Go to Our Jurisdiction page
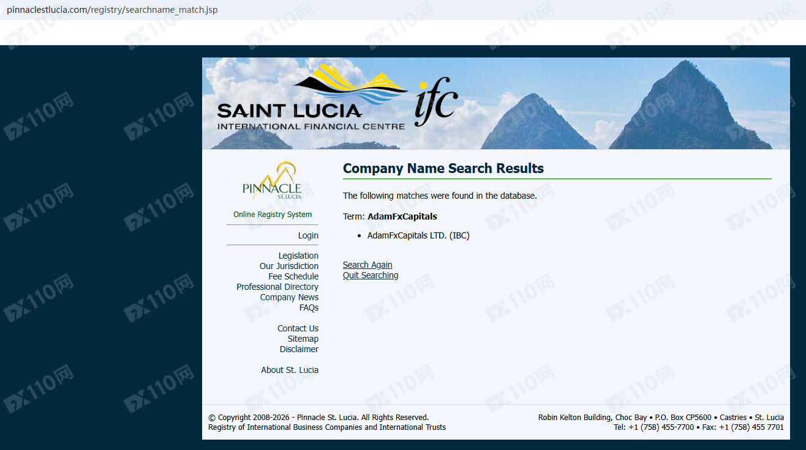 pyautogui.click(x=288, y=266)
